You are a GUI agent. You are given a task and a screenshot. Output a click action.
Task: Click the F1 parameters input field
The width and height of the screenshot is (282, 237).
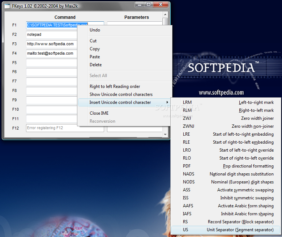pyautogui.click(x=134, y=24)
